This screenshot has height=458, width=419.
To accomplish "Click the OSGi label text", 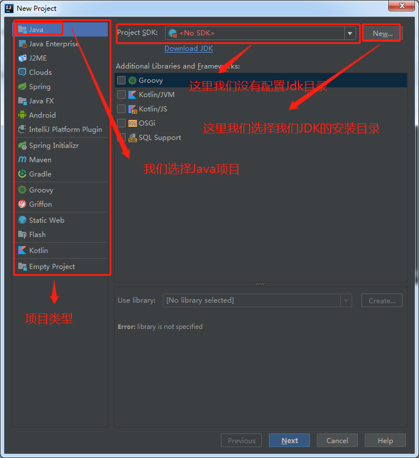I will click(x=147, y=123).
